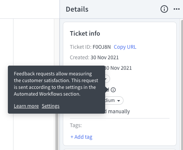Click the tooltip text about feedback requests
The image size is (183, 150).
point(56,84)
